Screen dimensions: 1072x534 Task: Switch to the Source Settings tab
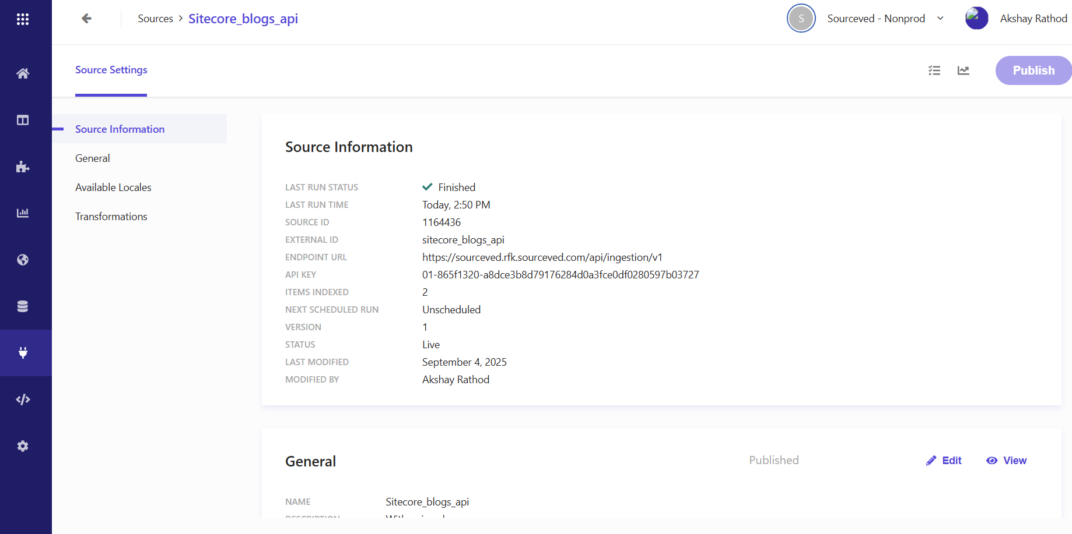coord(111,70)
